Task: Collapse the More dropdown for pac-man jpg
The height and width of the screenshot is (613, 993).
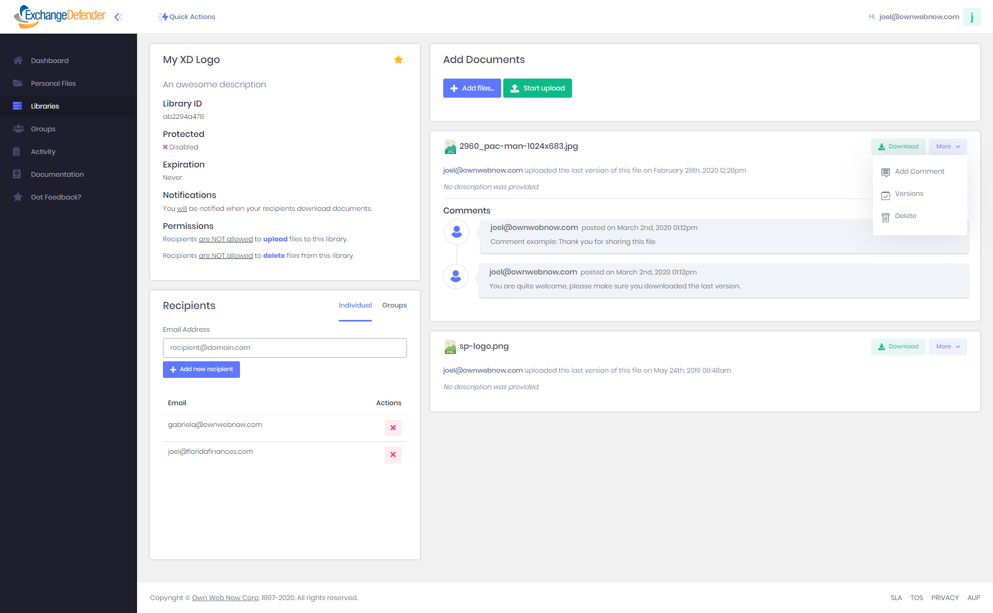Action: click(947, 147)
